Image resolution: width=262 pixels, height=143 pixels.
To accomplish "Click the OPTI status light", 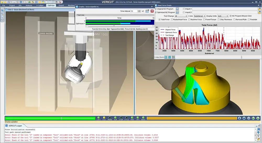I will [x=138, y=118].
